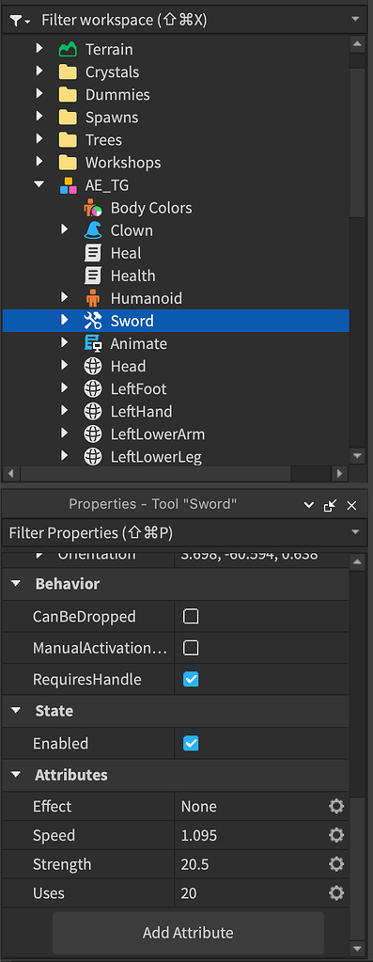Screen dimensions: 373x962
Task: Select the Heal script icon
Action: point(92,253)
